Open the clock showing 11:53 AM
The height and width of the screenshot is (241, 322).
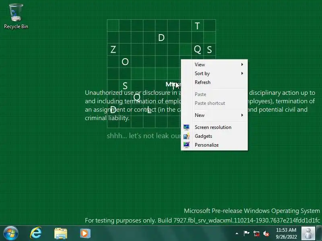tap(286, 233)
